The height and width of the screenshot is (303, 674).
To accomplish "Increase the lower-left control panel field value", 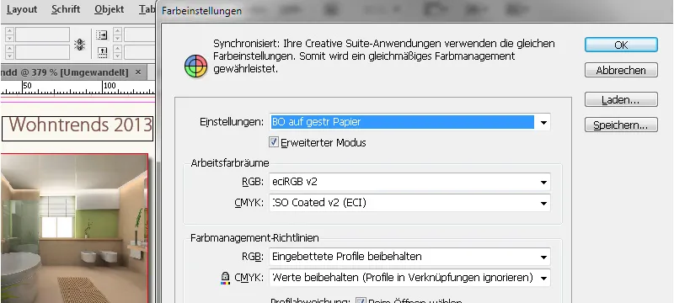I will [10, 48].
